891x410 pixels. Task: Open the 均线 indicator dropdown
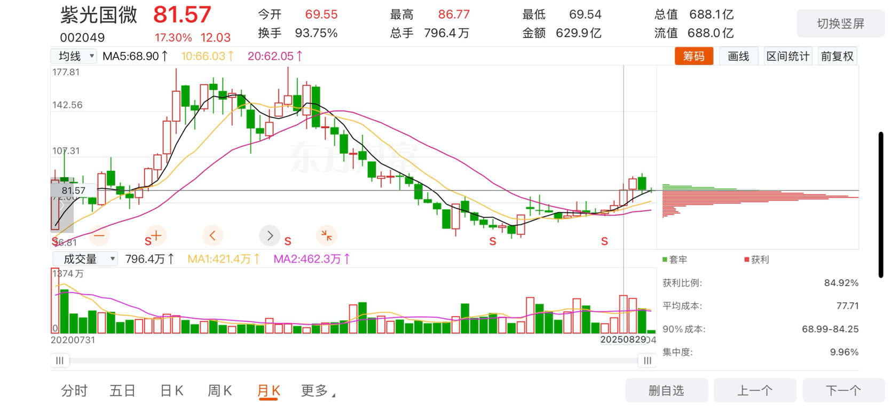tap(74, 56)
